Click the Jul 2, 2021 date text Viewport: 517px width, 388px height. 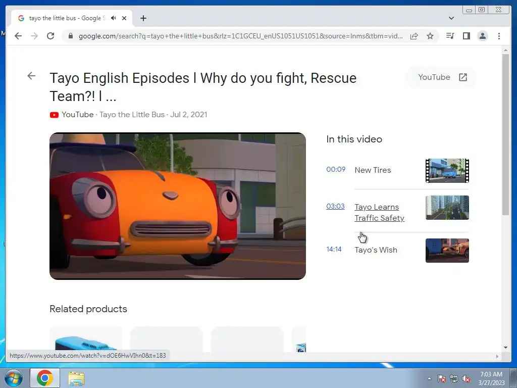(189, 115)
